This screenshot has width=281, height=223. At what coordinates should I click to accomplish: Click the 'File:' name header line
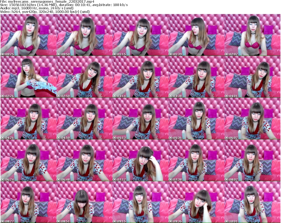click(x=47, y=2)
